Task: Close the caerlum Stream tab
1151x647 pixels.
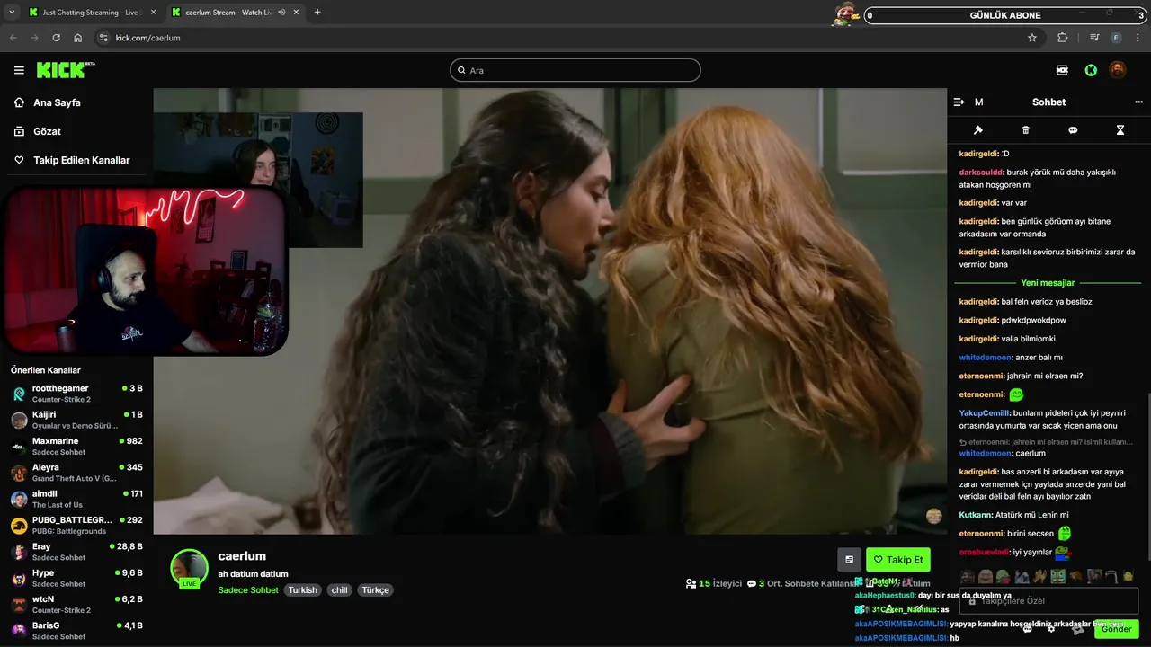Action: pos(296,13)
